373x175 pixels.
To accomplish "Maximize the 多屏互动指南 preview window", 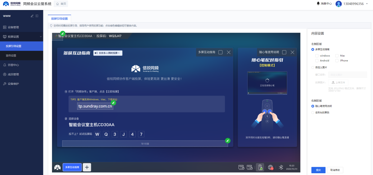I will [x=220, y=52].
